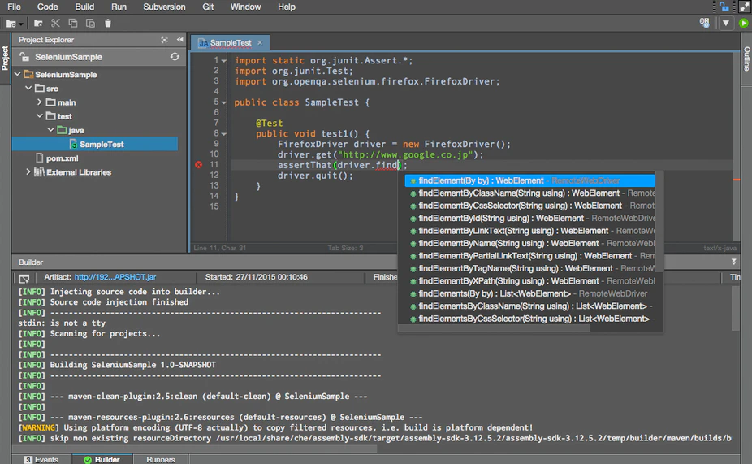The image size is (752, 464).
Task: Click the External Libraries books icon
Action: coord(39,171)
